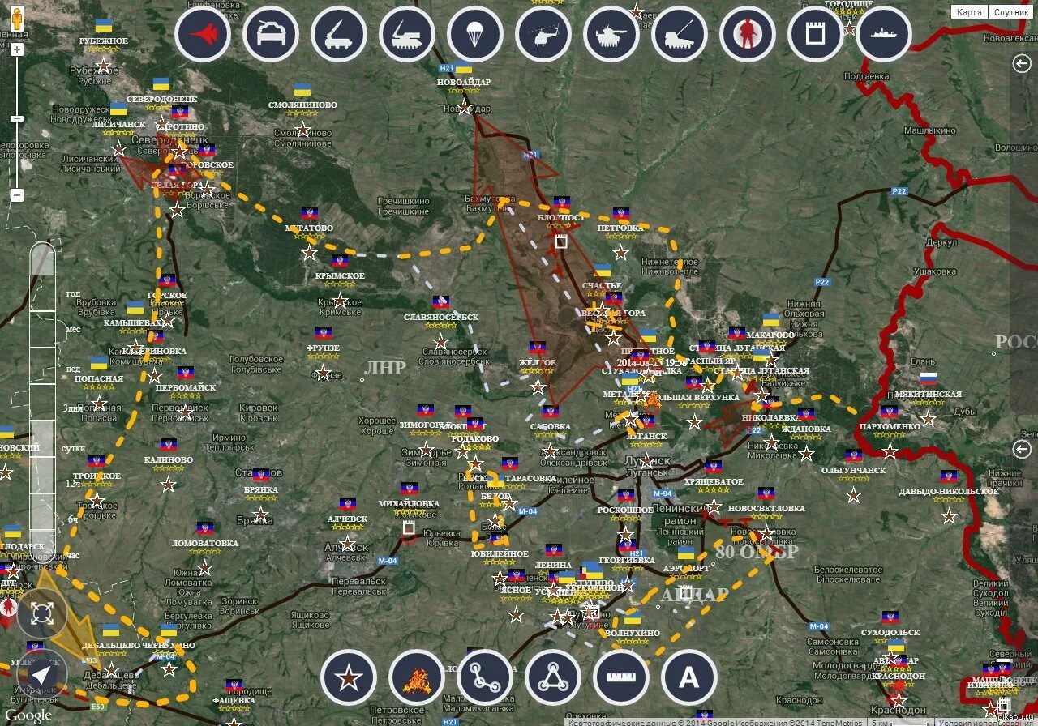Click the СМОЛЯНИНОВО village label

[x=302, y=105]
